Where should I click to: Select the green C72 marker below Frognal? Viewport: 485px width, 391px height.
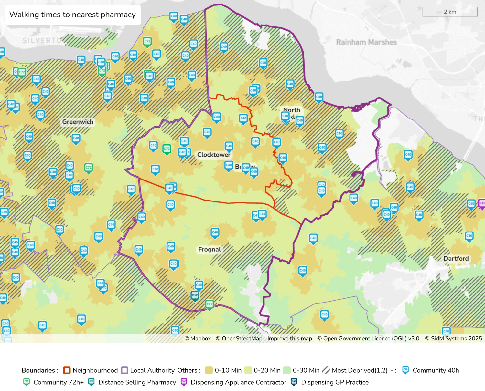tap(209, 304)
